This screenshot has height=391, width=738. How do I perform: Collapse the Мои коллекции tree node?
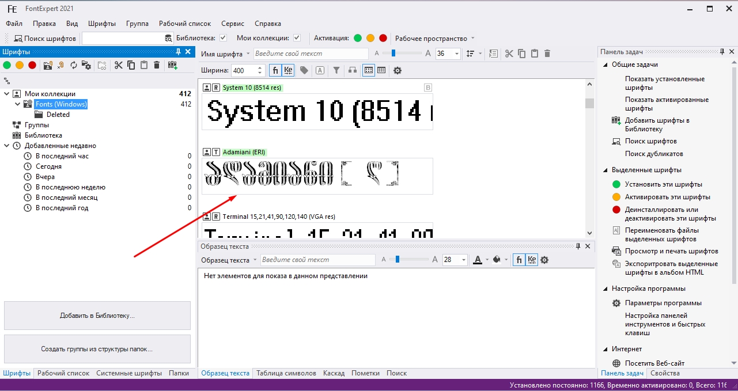pos(7,94)
